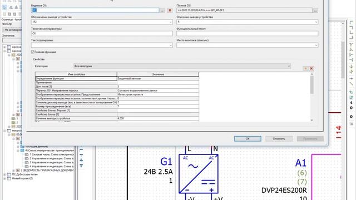Click the Значение filter input in page navigator
356x200 pixels.
[x=12, y=40]
